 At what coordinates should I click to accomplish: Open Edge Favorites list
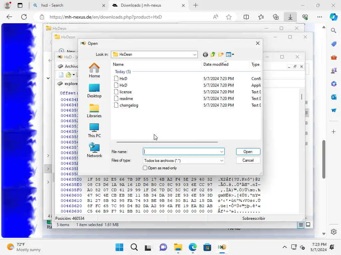tap(261, 17)
